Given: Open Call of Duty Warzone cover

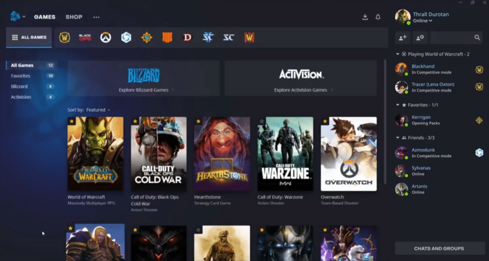Looking at the screenshot, I should 285,154.
